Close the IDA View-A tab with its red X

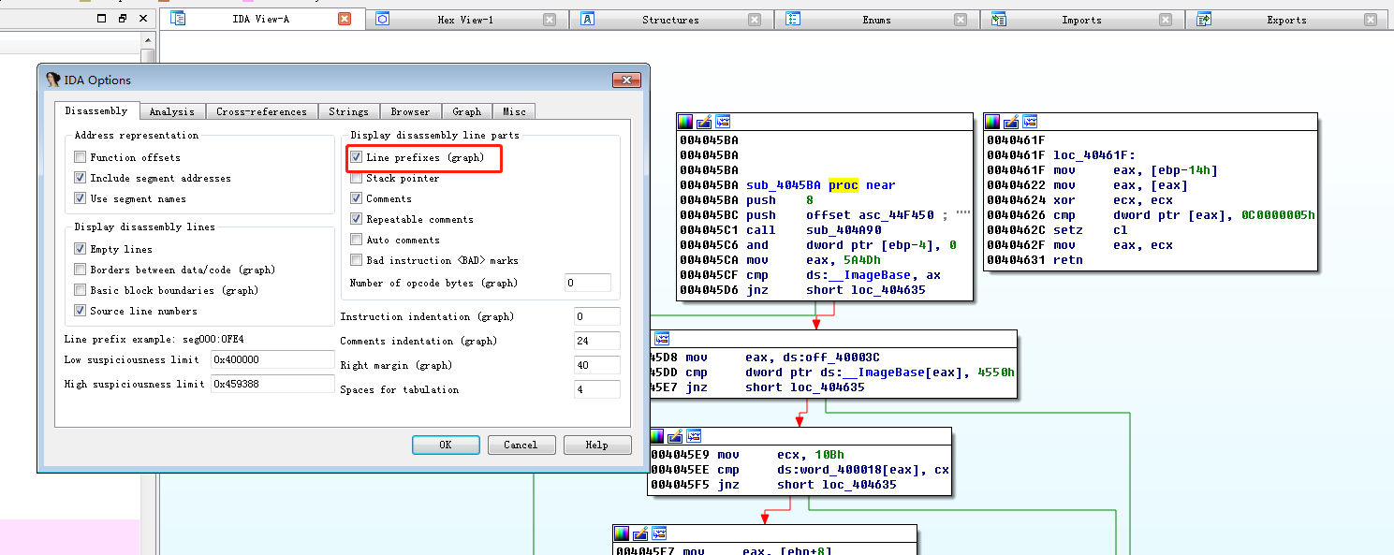345,19
